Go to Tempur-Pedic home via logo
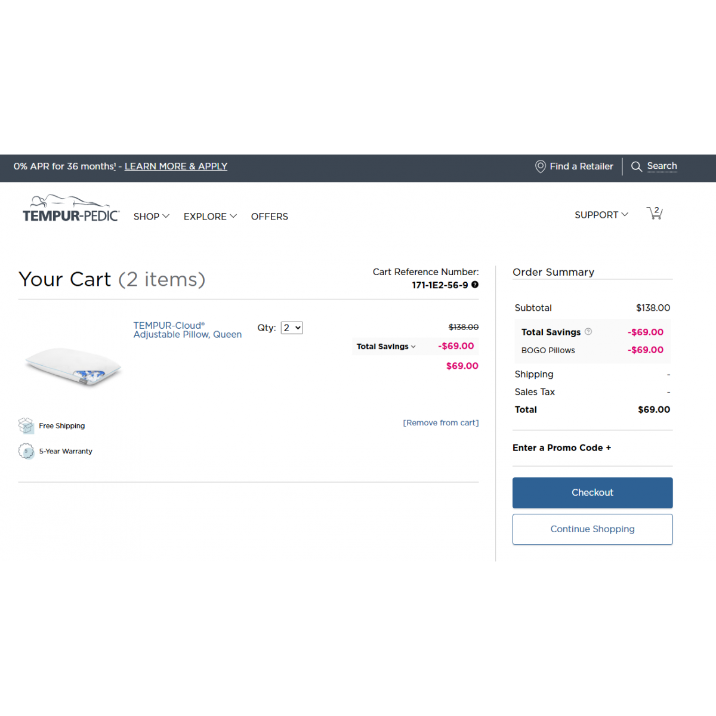716x716 pixels. pos(71,209)
